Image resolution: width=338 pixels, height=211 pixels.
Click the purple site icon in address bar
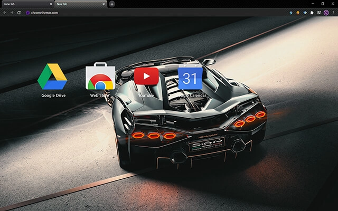pyautogui.click(x=28, y=13)
